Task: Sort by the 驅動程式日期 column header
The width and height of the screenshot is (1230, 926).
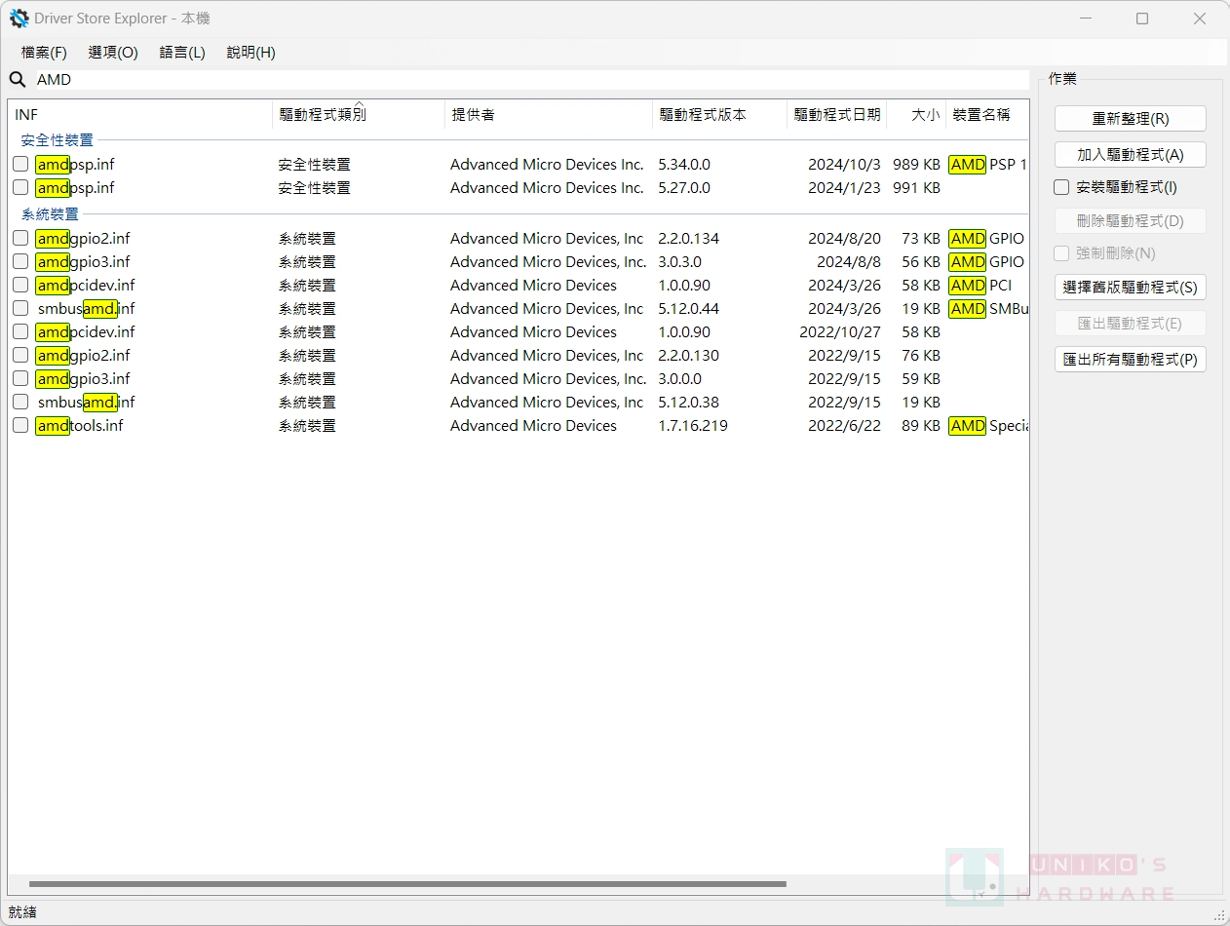Action: click(837, 115)
